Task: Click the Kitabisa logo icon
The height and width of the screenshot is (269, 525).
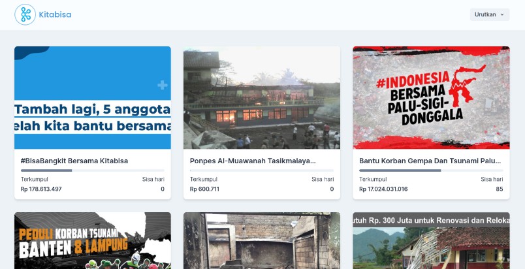Action: [25, 14]
